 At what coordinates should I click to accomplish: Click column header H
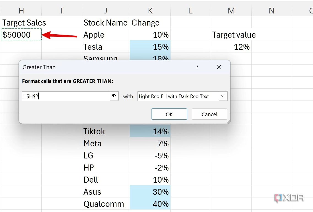21,10
